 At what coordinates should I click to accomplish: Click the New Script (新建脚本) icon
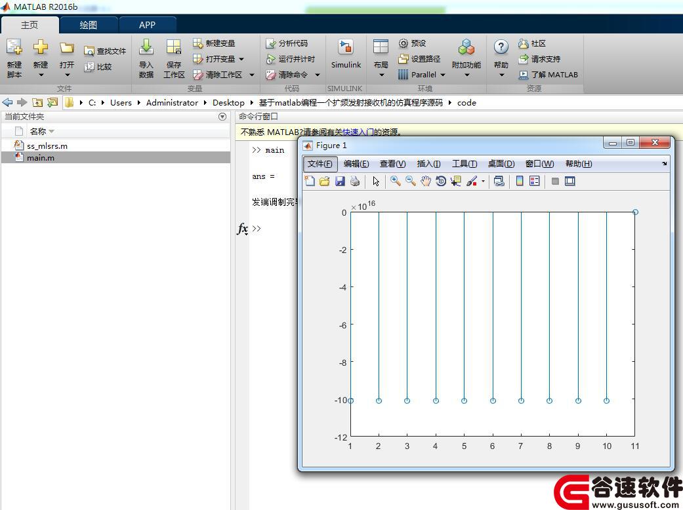point(14,47)
